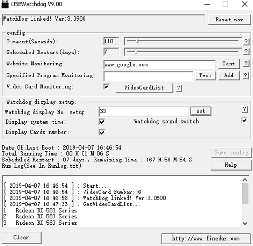
Task: Disable Display Cards number checkbox
Action: pyautogui.click(x=102, y=132)
